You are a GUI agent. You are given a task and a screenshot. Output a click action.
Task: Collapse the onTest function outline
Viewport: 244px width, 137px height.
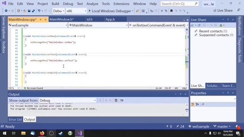24,54
